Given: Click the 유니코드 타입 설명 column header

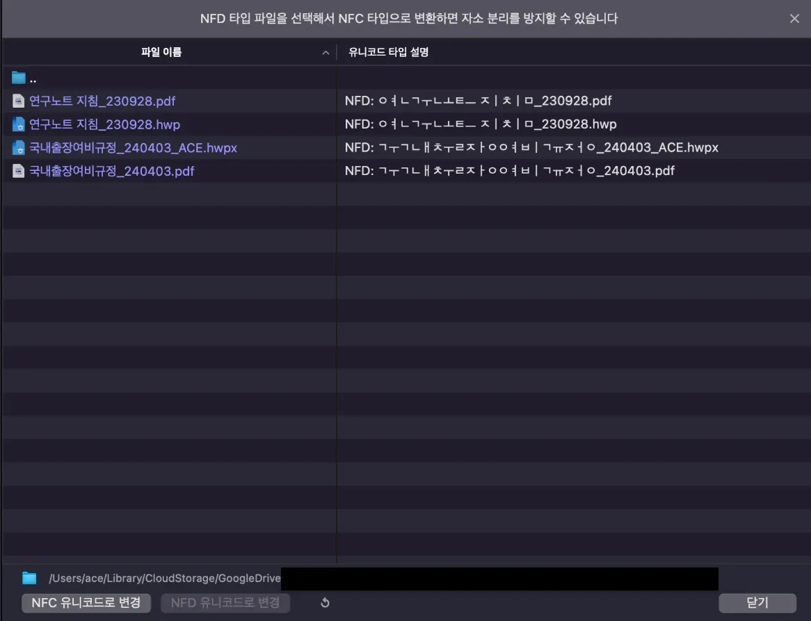Looking at the screenshot, I should click(388, 51).
